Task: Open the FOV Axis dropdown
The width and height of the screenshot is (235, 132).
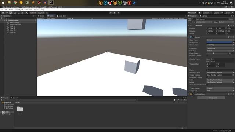Action: coord(220,51)
